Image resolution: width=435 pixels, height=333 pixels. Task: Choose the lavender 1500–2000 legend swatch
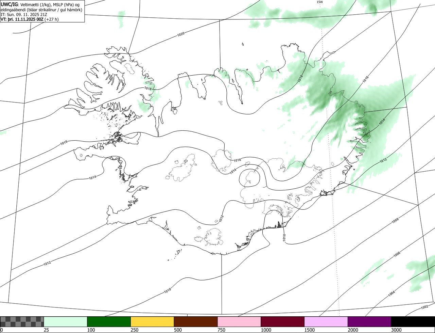[326, 322]
